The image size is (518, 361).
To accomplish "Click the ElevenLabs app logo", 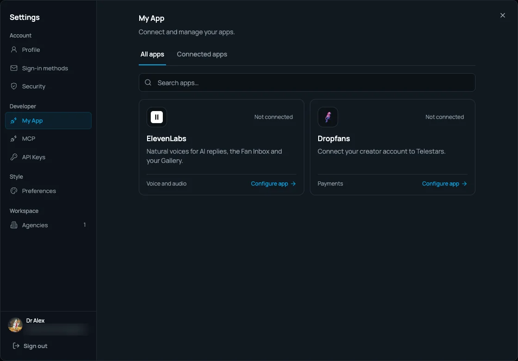I will (x=157, y=117).
